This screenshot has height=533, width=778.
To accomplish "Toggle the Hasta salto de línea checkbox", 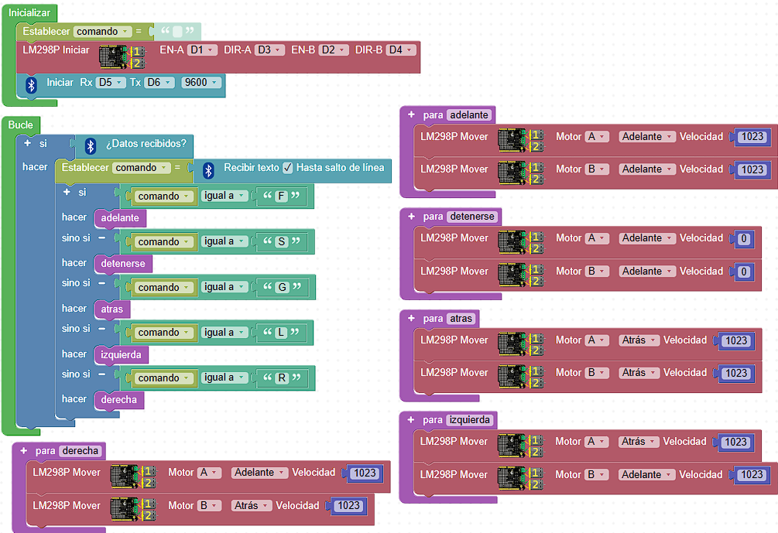I will coord(288,168).
